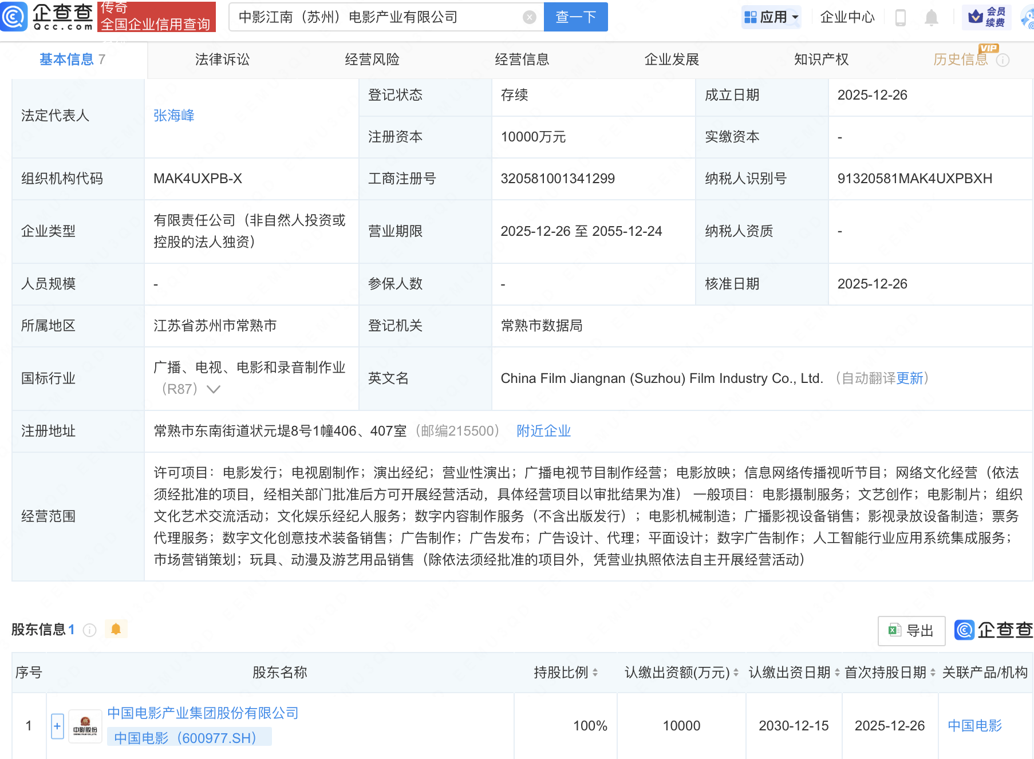Click the orange bell alert beside 股东信息
This screenshot has height=759, width=1034.
116,630
